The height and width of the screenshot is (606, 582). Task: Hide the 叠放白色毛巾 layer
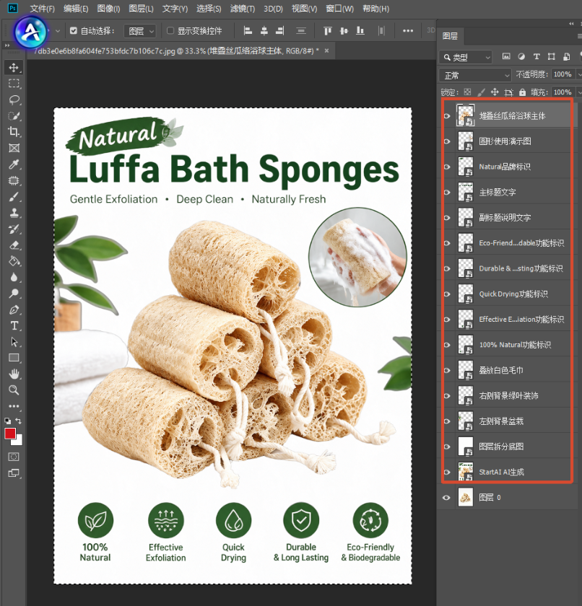[447, 370]
